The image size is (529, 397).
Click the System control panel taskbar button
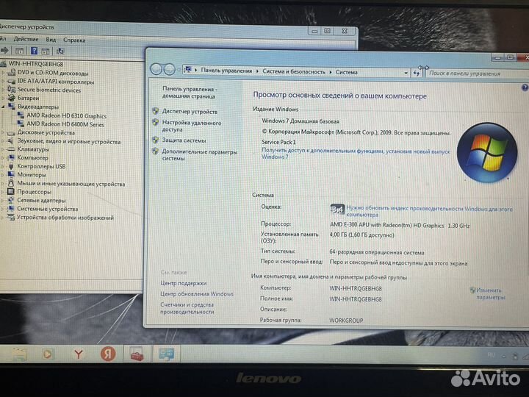click(166, 354)
